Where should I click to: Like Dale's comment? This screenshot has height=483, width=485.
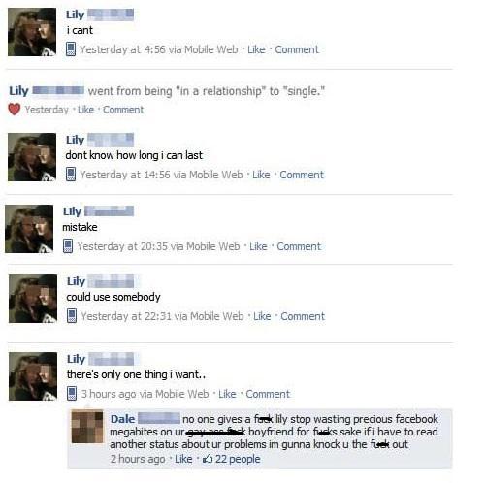183,459
